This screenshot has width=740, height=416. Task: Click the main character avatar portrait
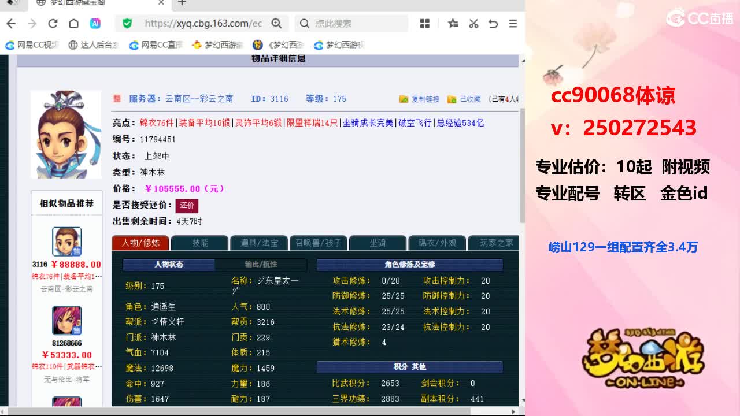point(66,134)
